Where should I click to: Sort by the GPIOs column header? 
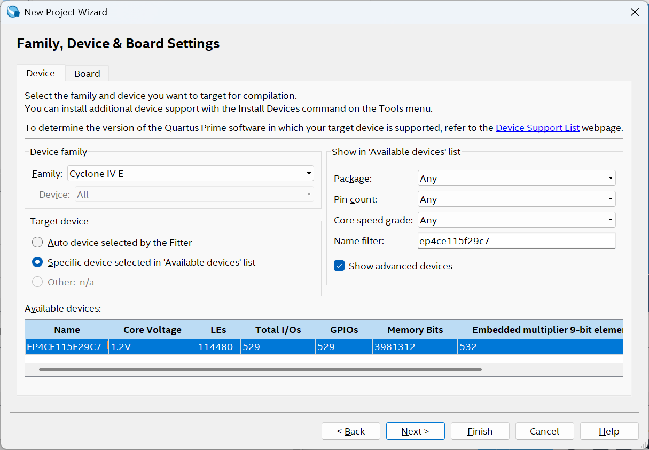click(x=344, y=330)
